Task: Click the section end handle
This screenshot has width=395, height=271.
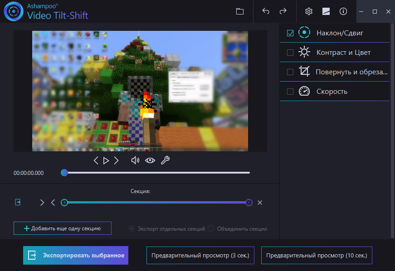Action: 249,203
